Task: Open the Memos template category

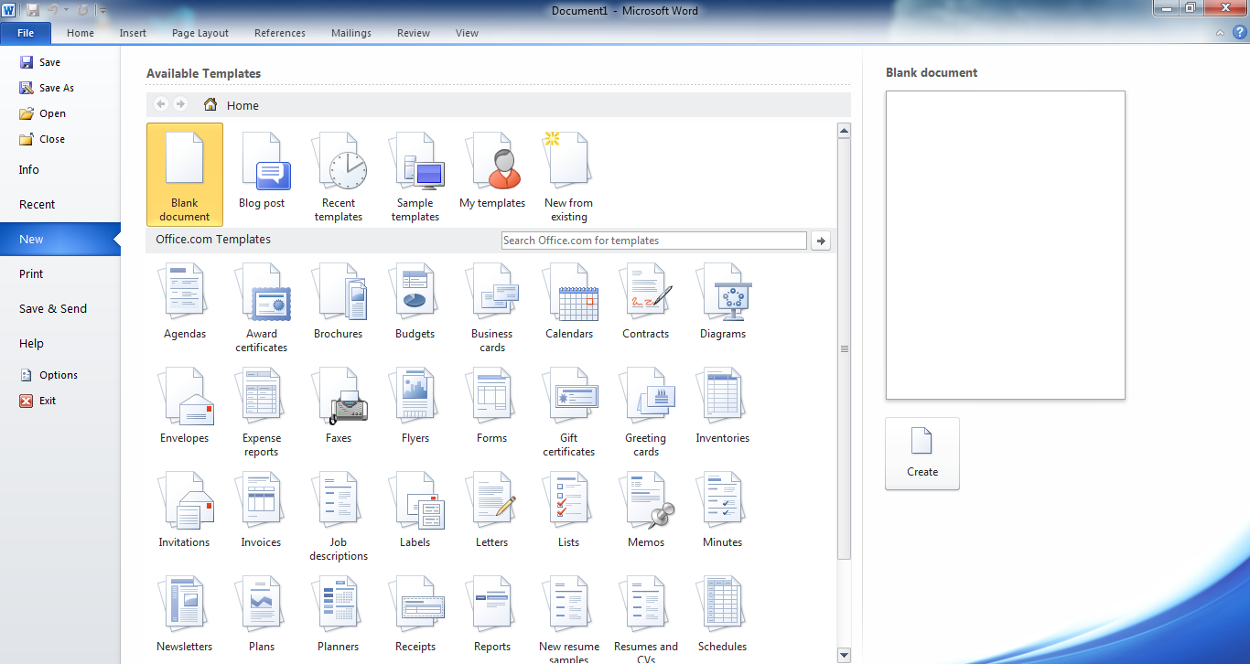Action: coord(646,510)
